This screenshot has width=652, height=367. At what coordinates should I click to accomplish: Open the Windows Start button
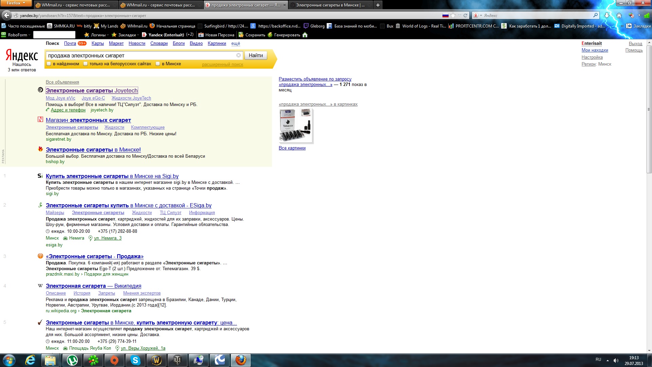9,360
